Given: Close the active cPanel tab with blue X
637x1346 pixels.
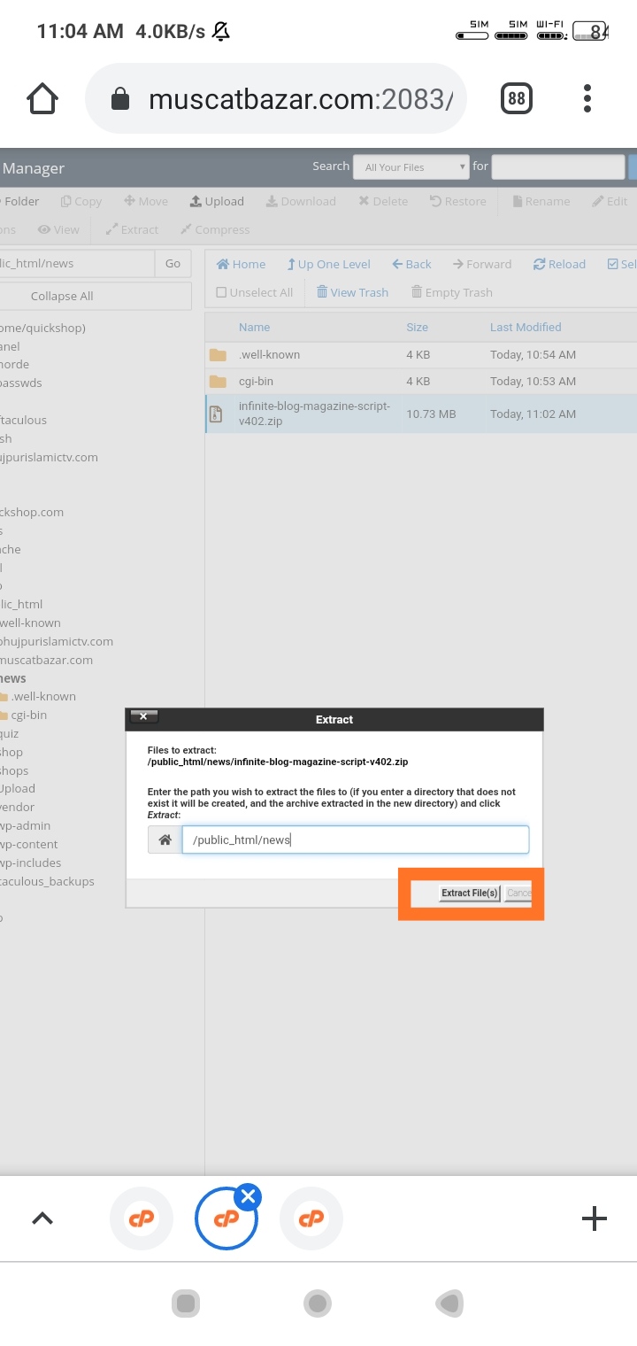Looking at the screenshot, I should (249, 1197).
